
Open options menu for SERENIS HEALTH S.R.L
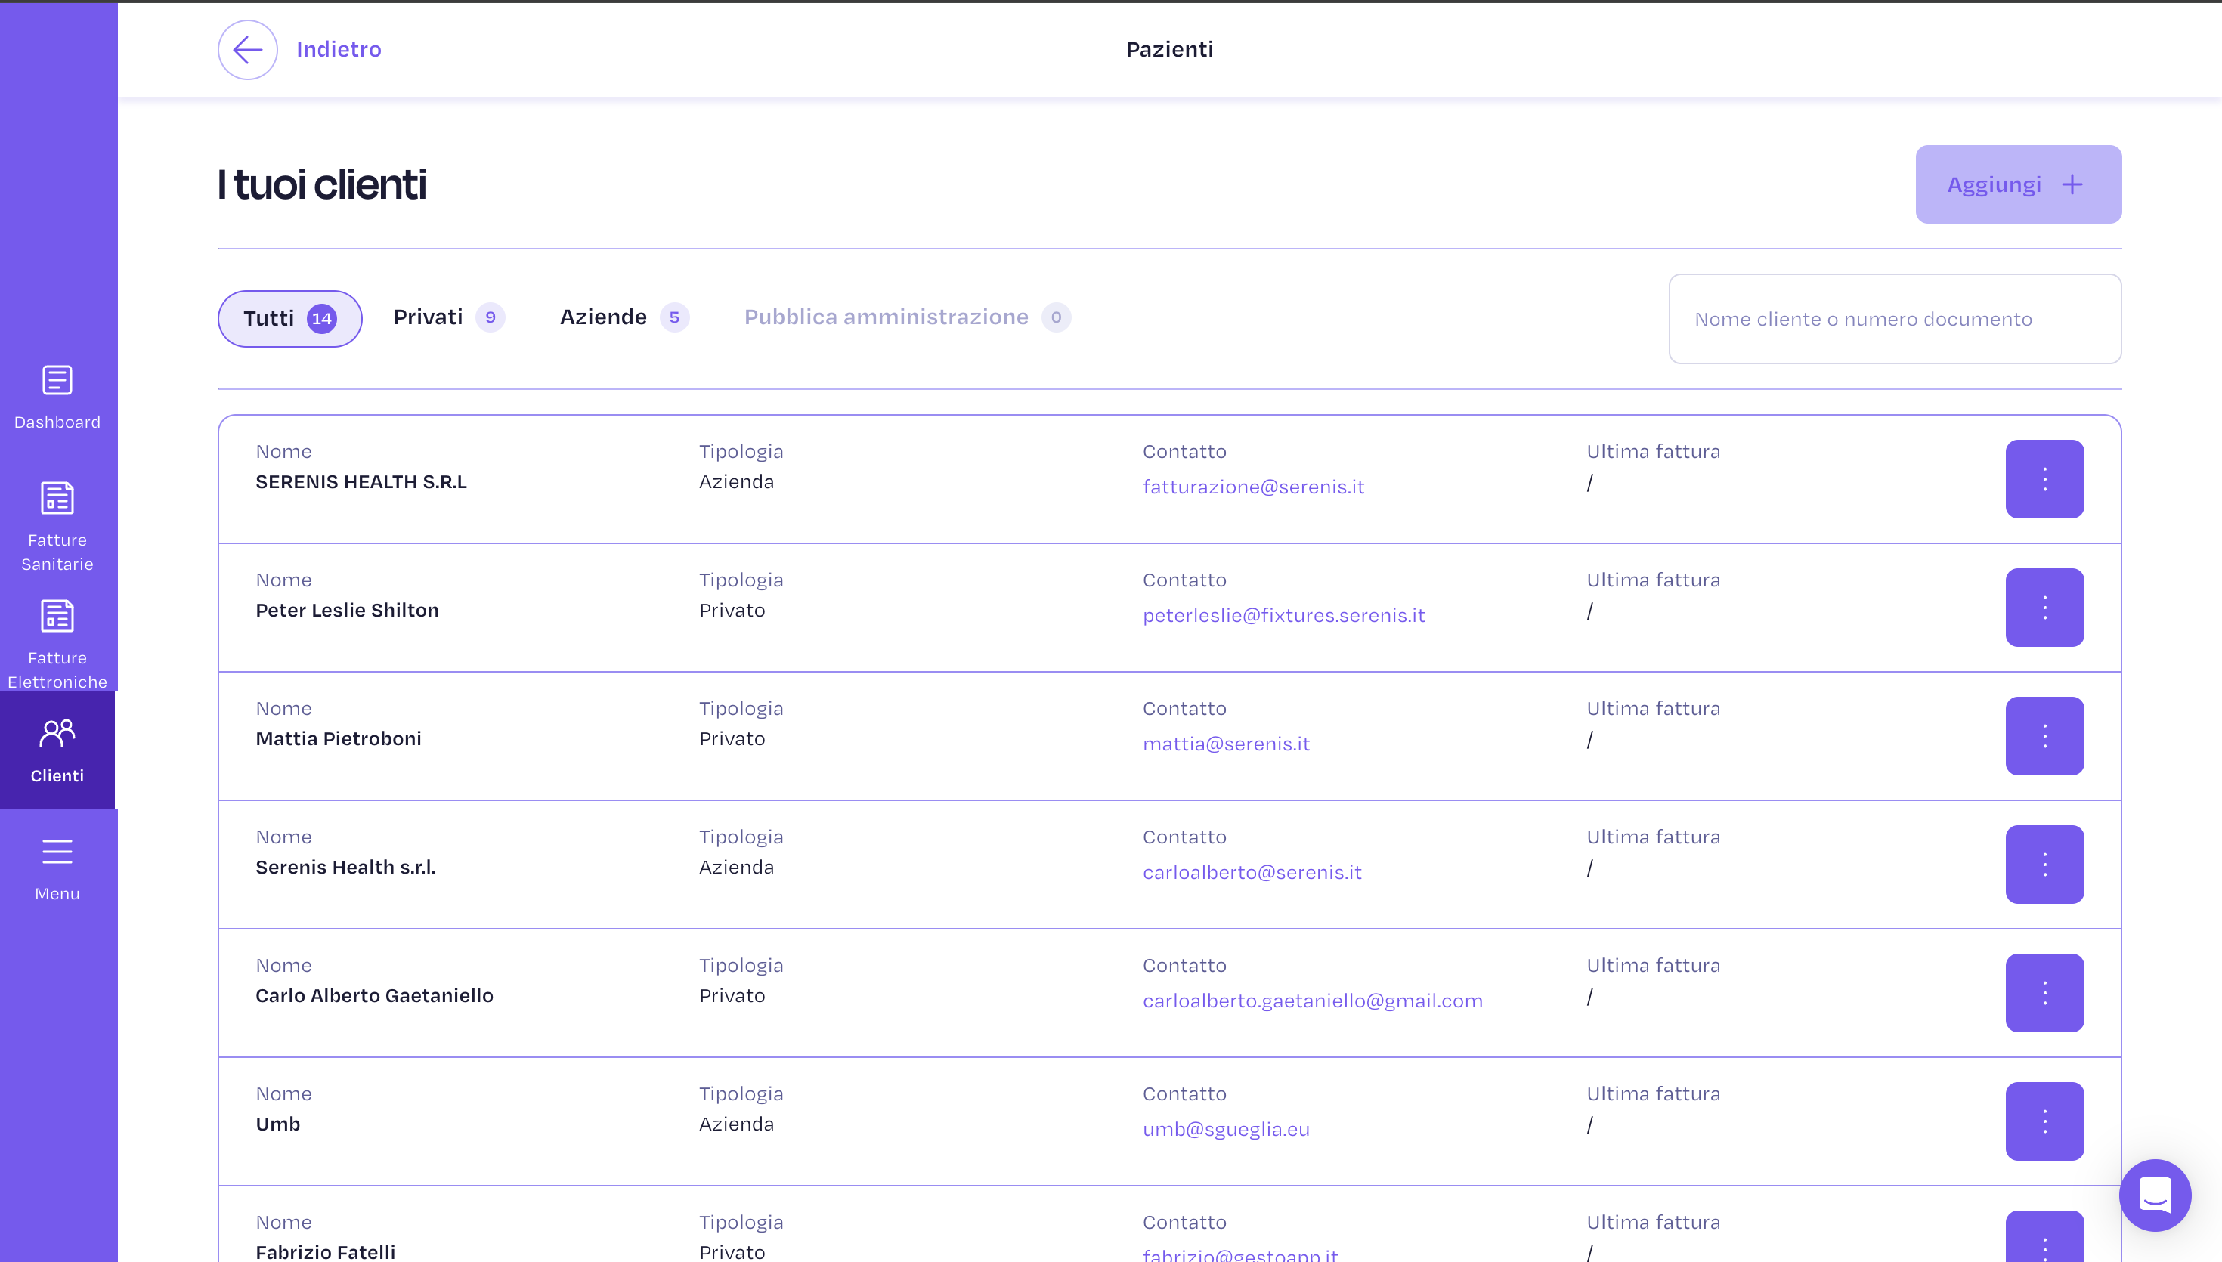coord(2044,479)
